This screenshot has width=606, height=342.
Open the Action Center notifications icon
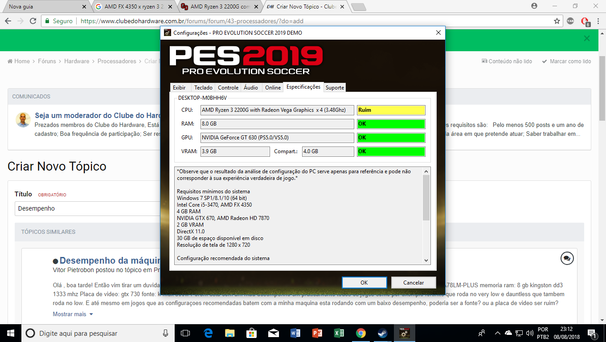[x=593, y=333]
